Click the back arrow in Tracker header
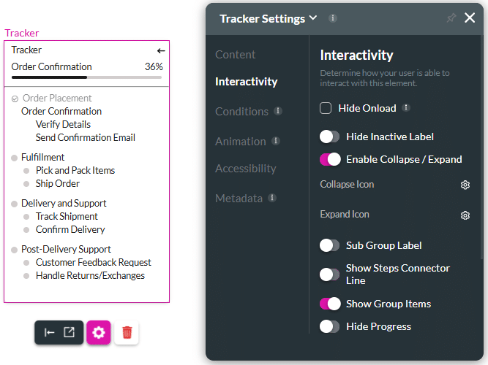Screen dimensions: 488x365 click(161, 50)
